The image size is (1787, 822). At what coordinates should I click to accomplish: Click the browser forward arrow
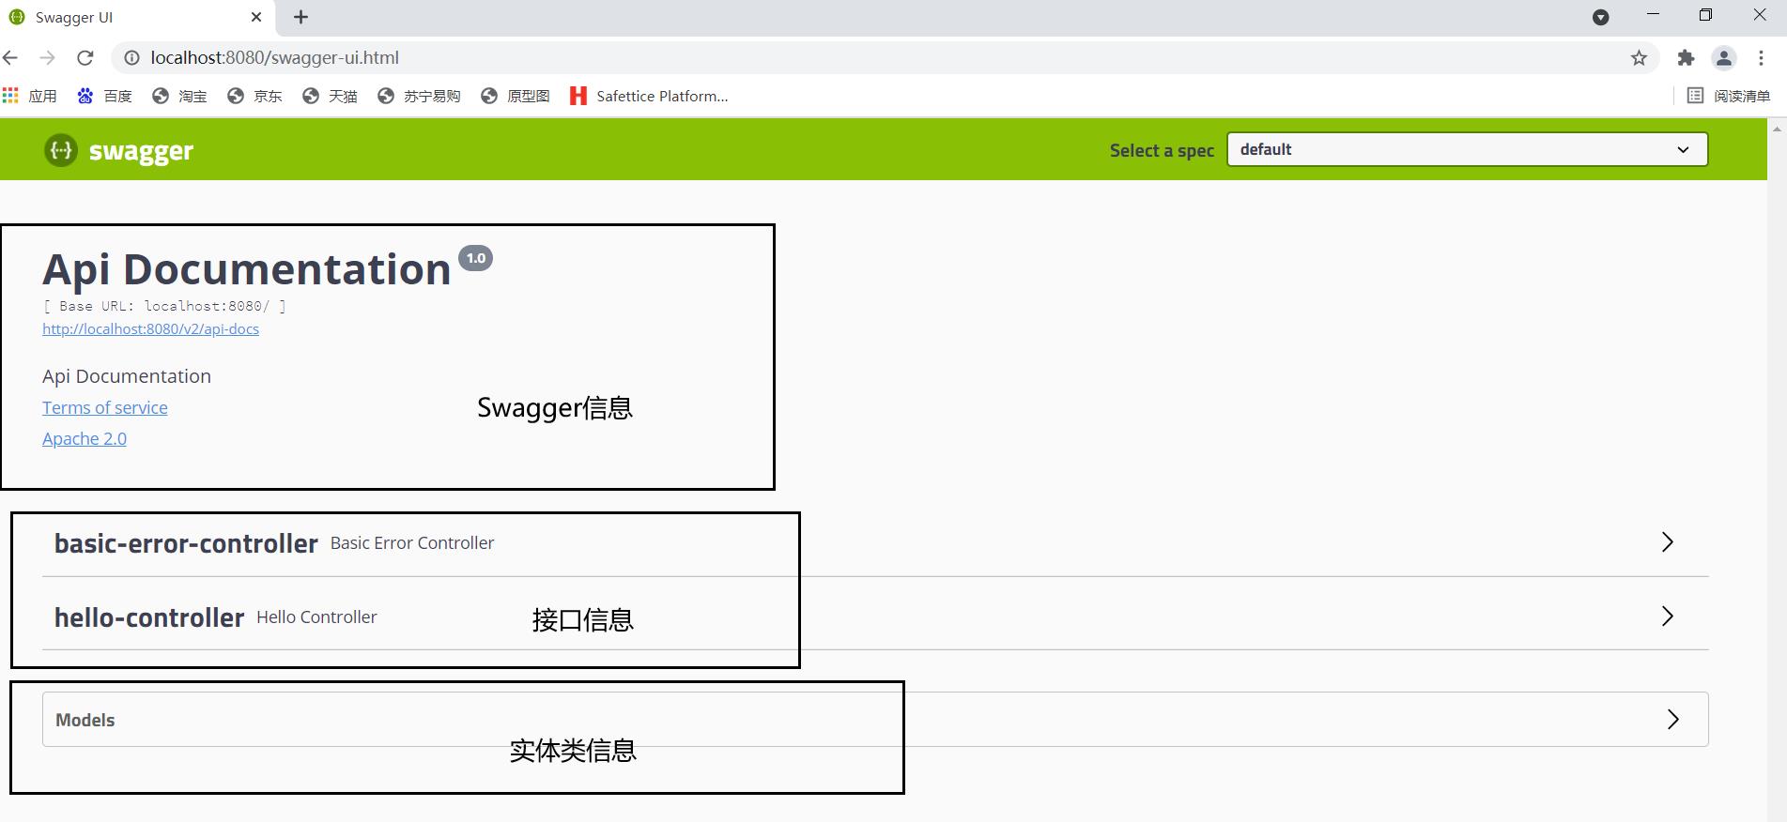pos(47,58)
